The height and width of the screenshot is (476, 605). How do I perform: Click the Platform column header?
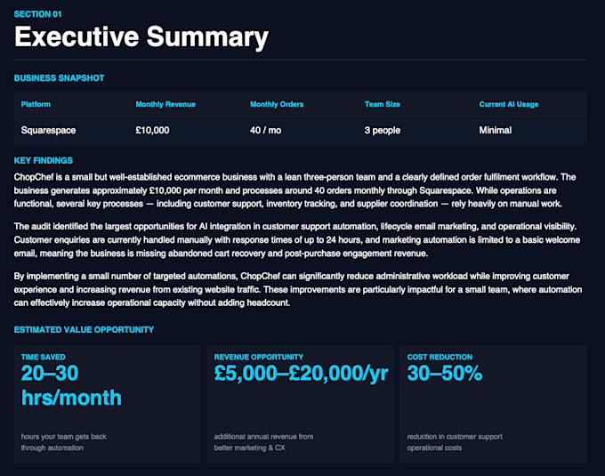(36, 104)
